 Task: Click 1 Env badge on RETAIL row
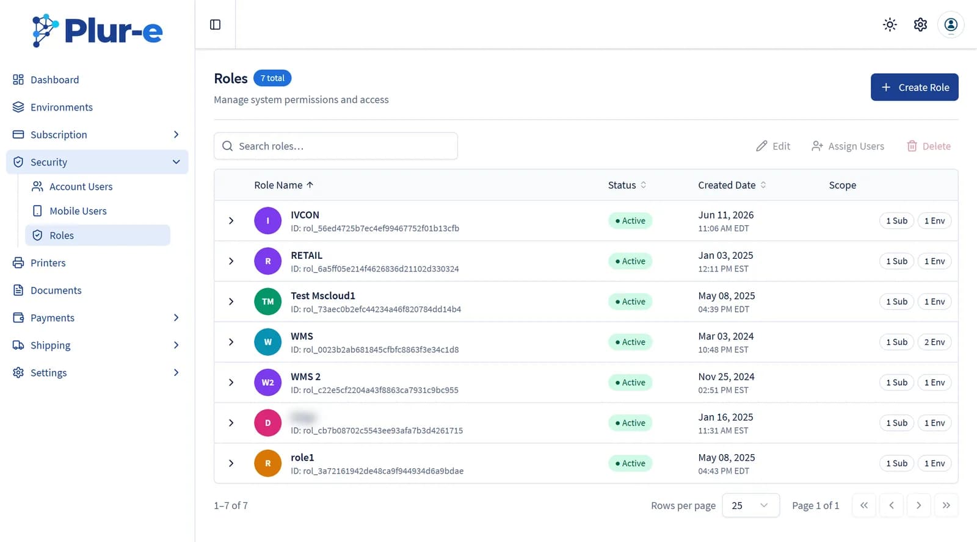[x=934, y=261]
